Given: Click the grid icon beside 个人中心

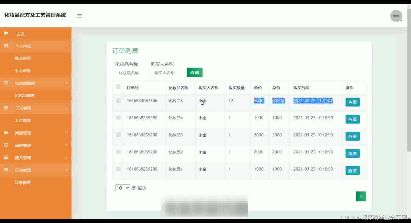Looking at the screenshot, I should [x=6, y=46].
